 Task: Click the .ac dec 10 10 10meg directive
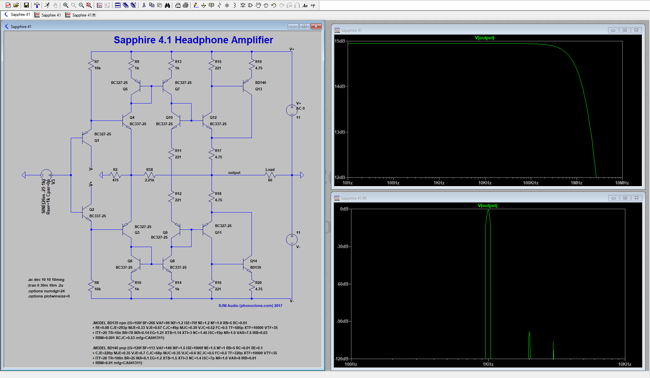tap(46, 280)
